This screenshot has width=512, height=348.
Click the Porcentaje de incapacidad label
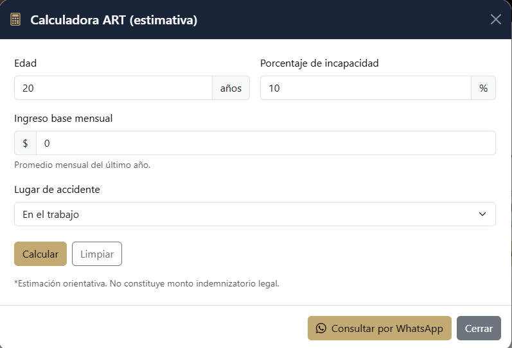click(319, 63)
